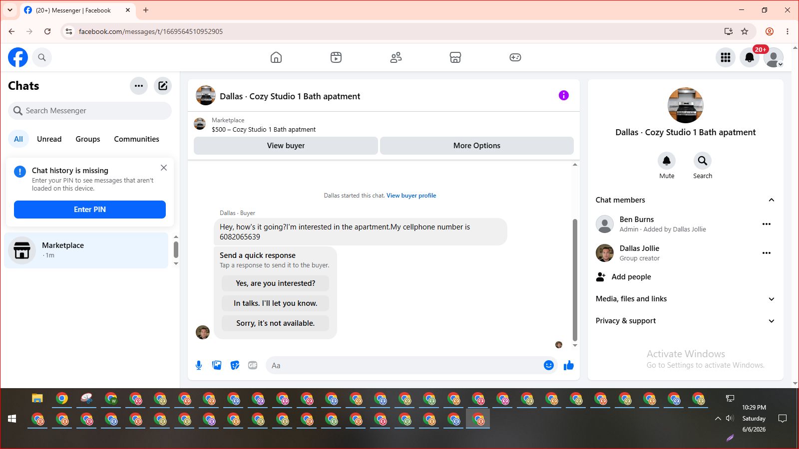Show hidden system tray icons chevron

tap(718, 419)
